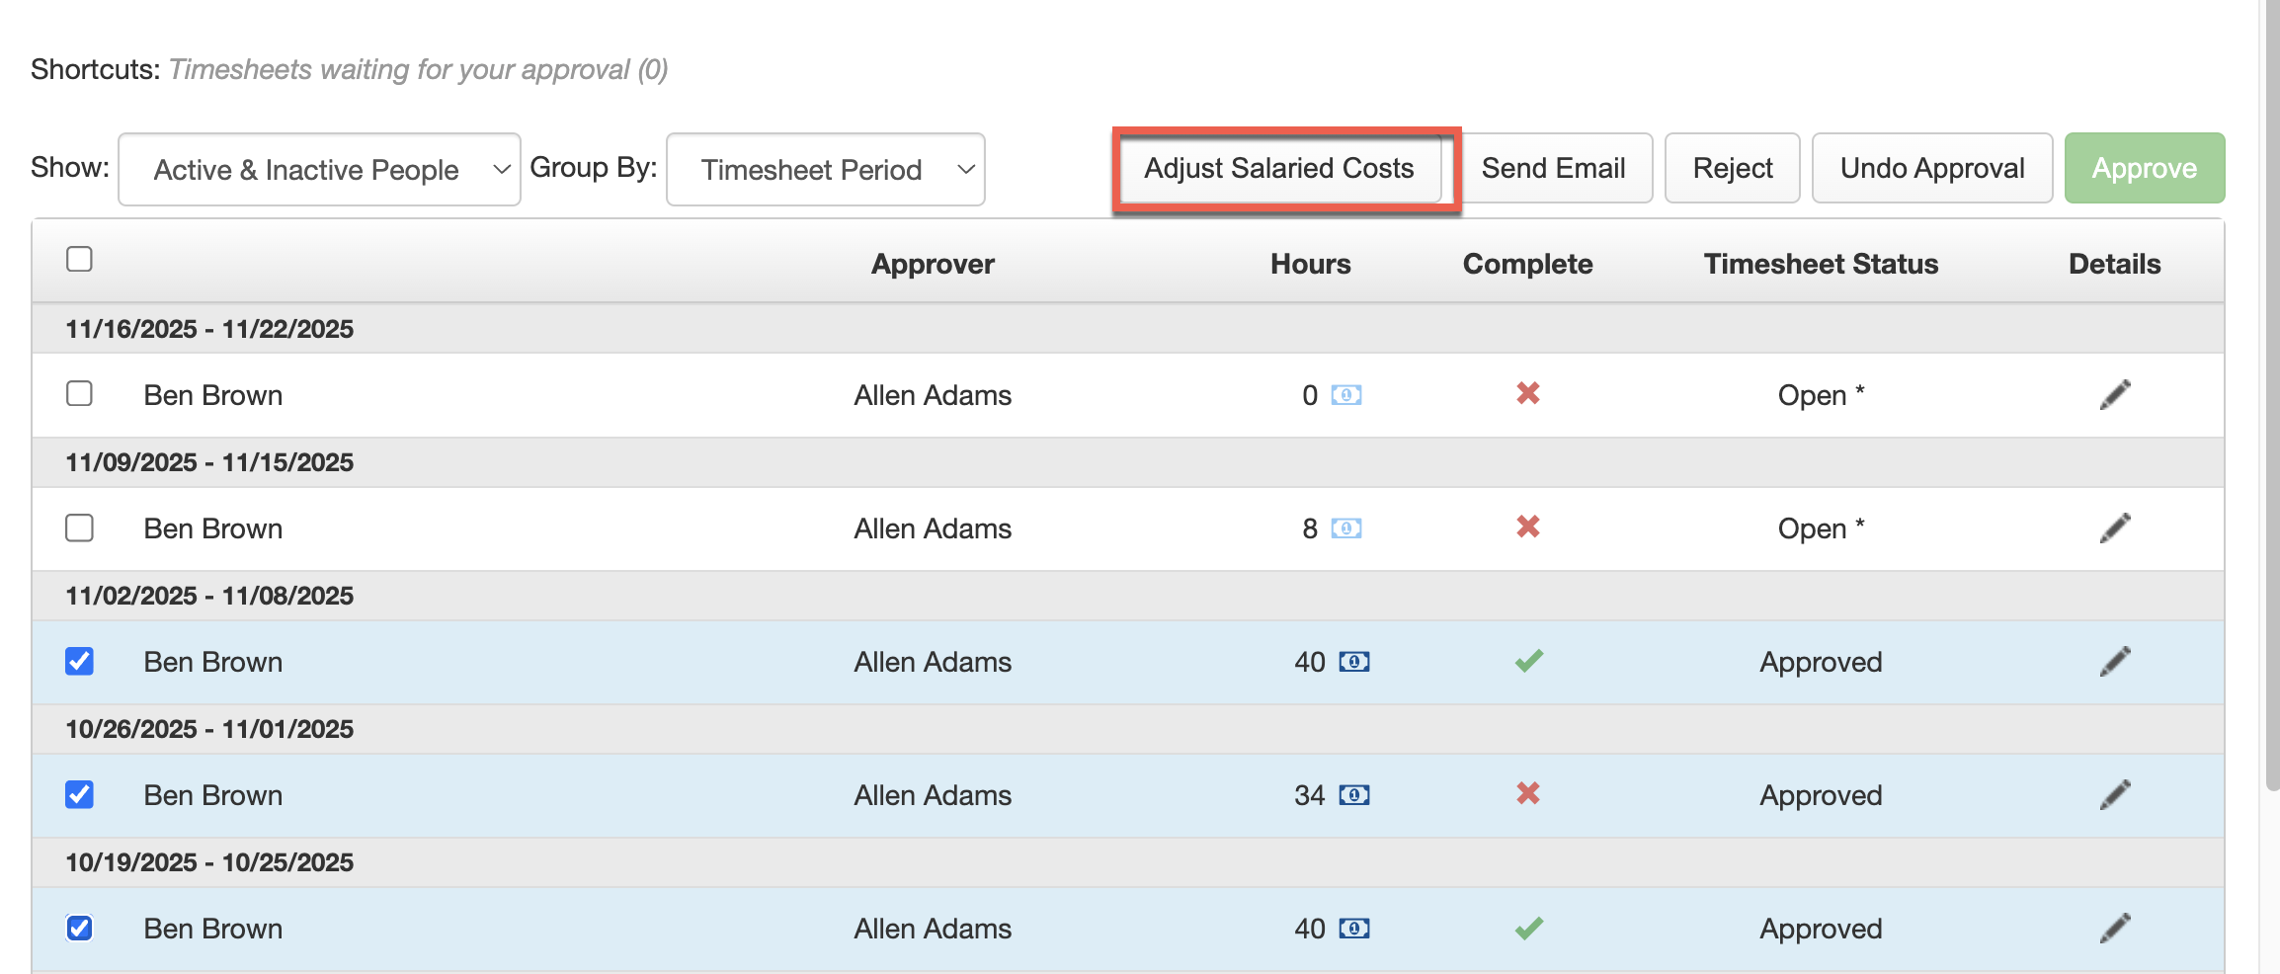Open pencil details for 10/19/2025 timesheet
The image size is (2280, 974).
click(2115, 928)
